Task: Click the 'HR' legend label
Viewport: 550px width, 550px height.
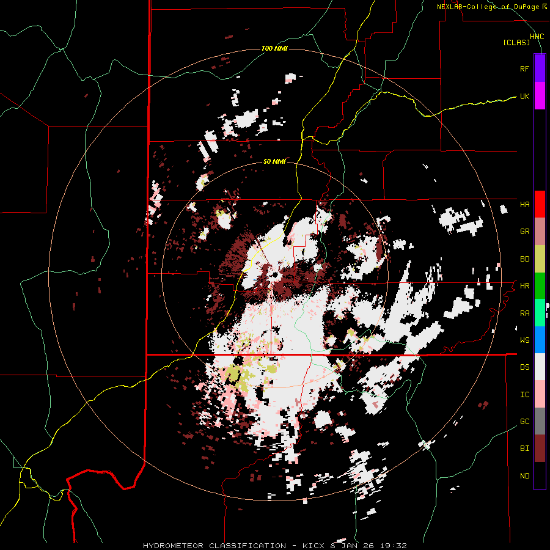Action: click(524, 286)
